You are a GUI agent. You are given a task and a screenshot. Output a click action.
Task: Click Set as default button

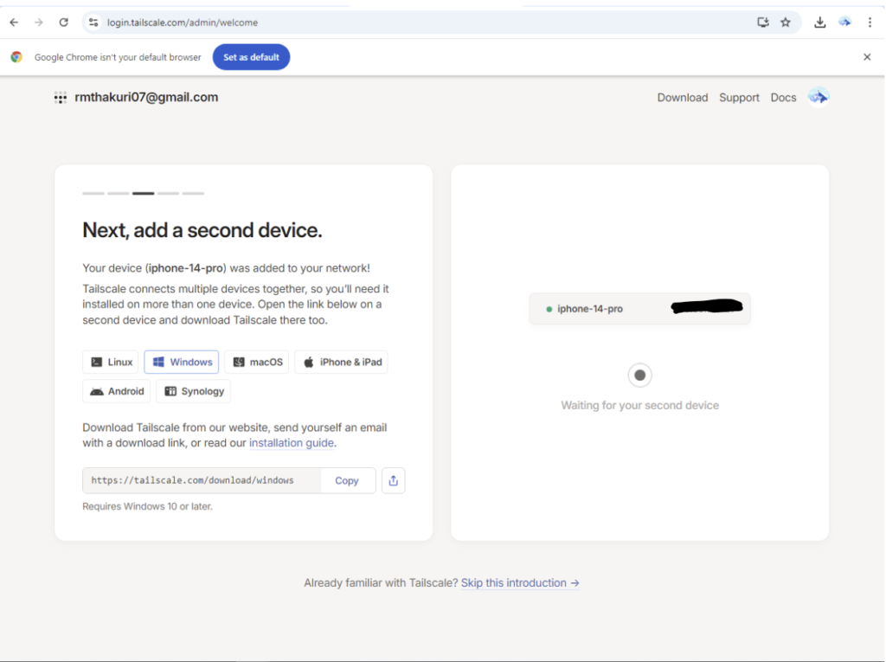pyautogui.click(x=251, y=57)
